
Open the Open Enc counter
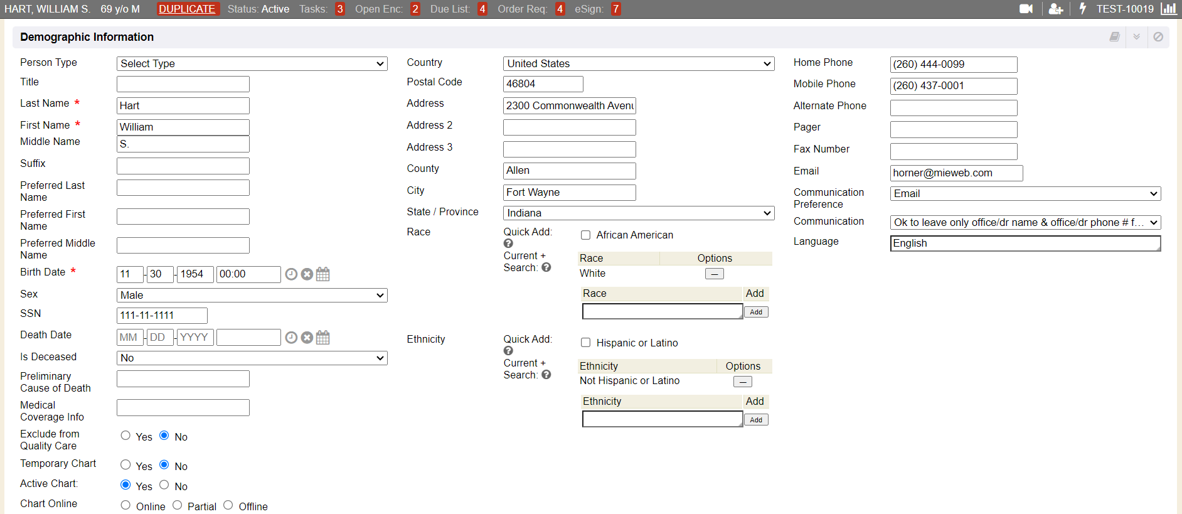[415, 9]
